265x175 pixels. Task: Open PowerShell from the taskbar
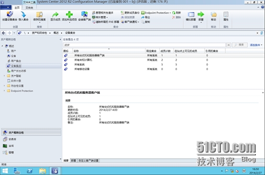30,171
